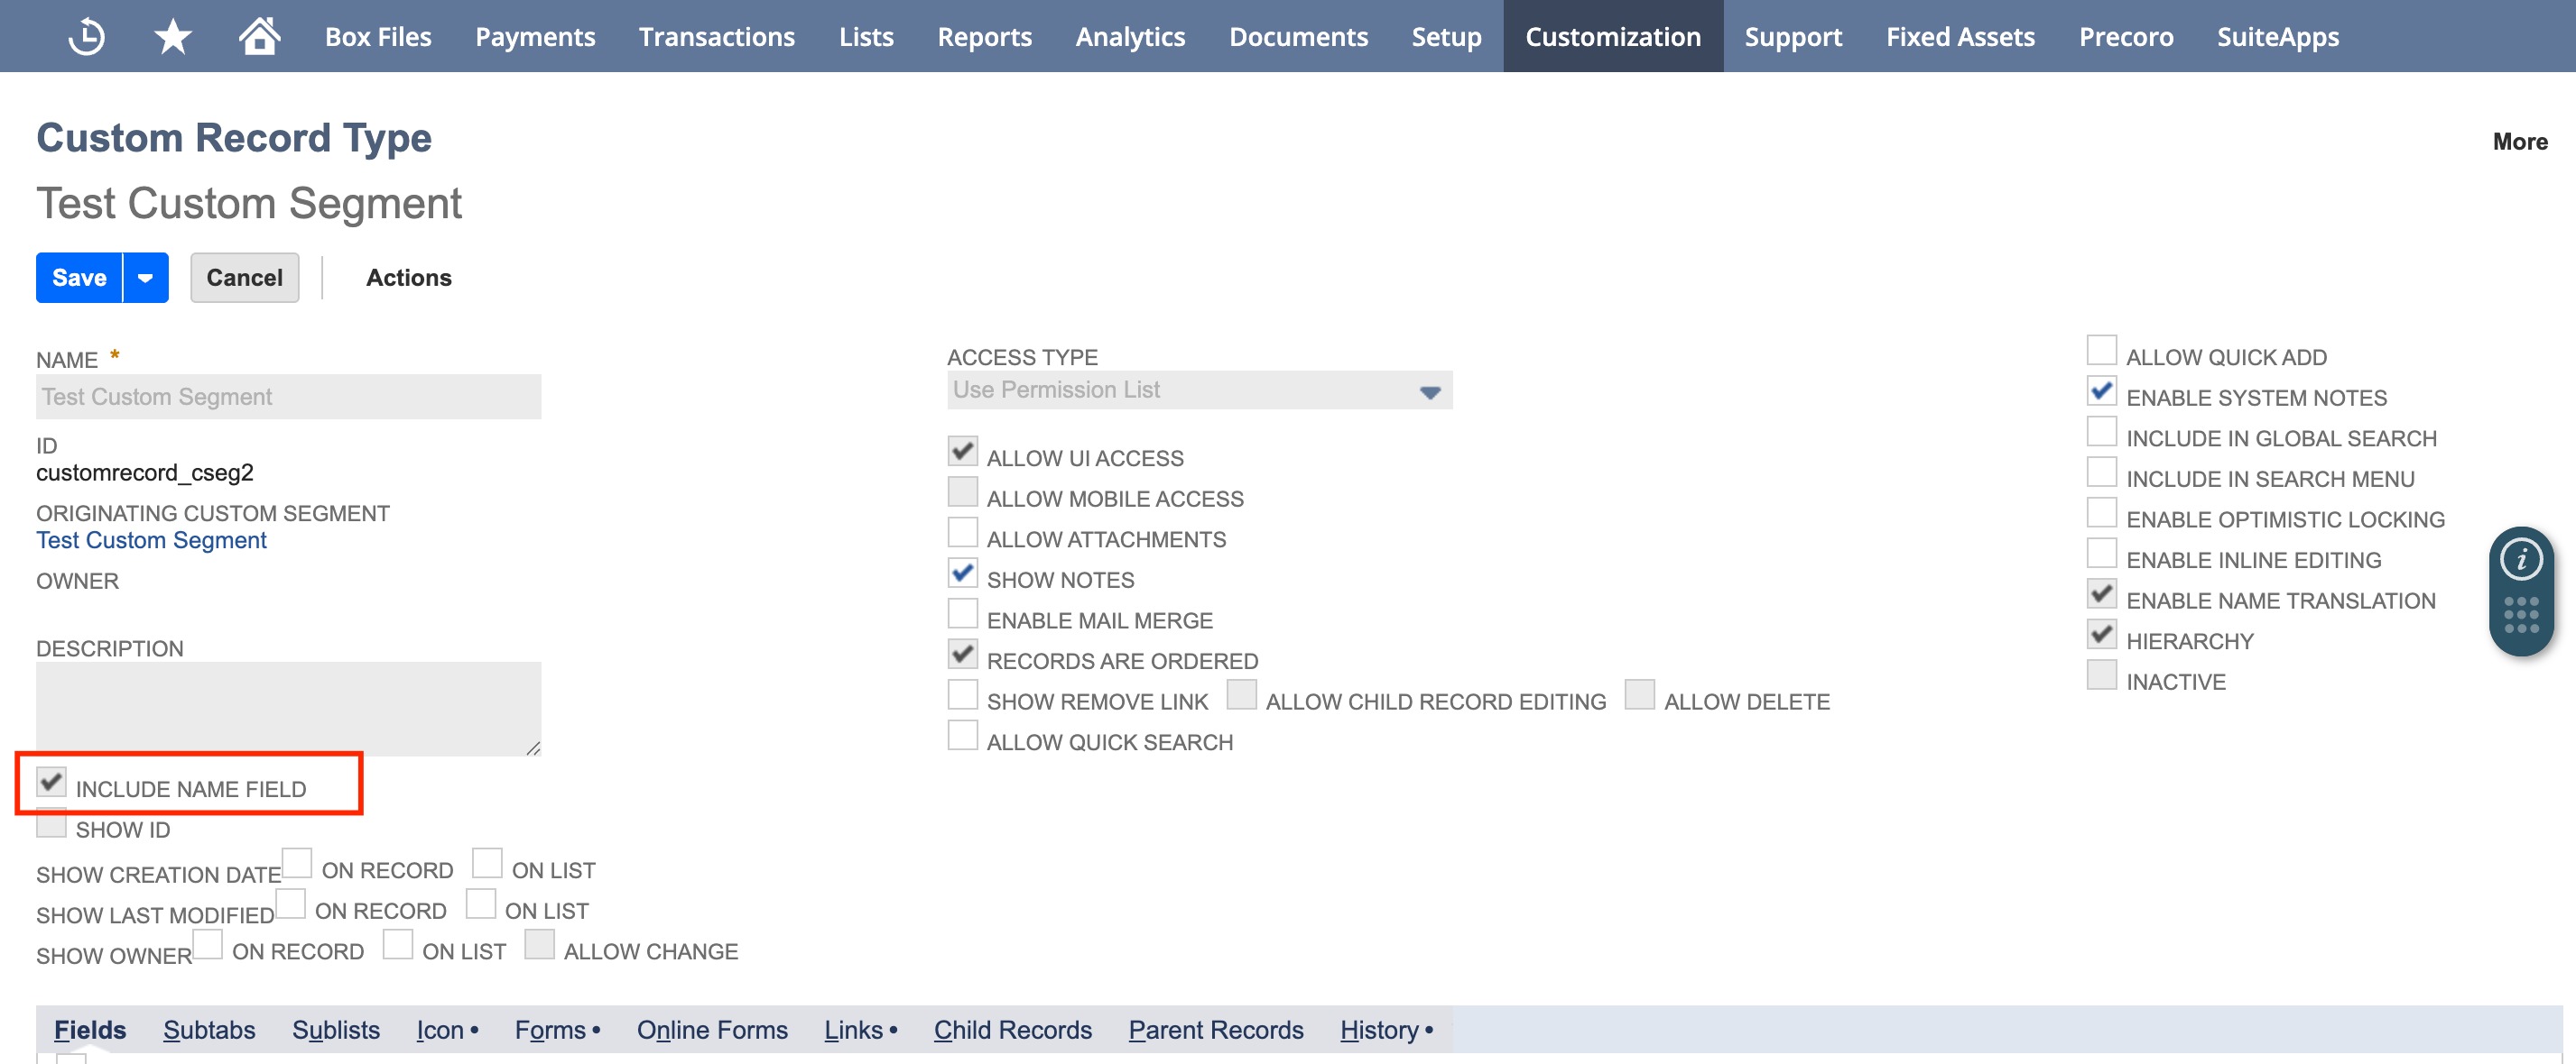
Task: Switch to the Fields subtab
Action: (90, 1030)
